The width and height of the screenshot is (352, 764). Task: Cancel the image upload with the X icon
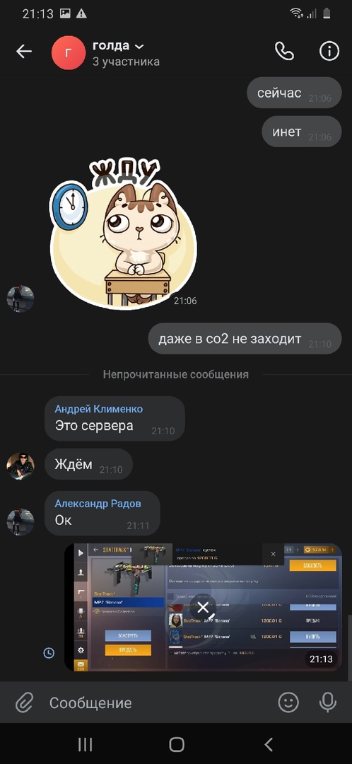click(x=204, y=607)
